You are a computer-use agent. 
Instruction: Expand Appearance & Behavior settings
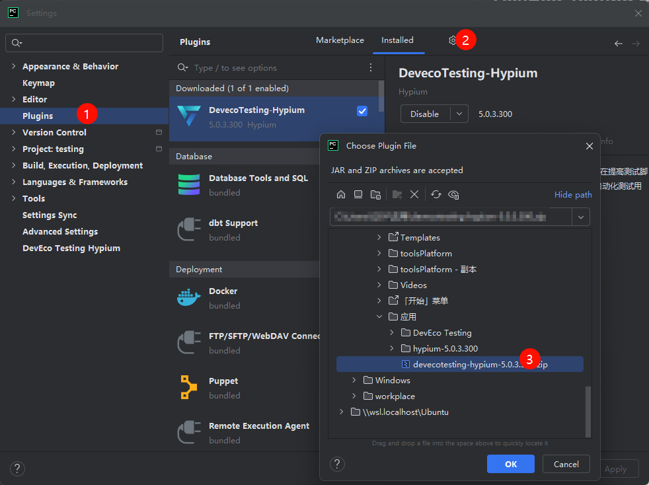tap(14, 66)
